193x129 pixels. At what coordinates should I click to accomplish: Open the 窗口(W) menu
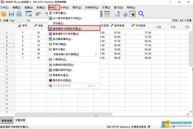pos(119,7)
